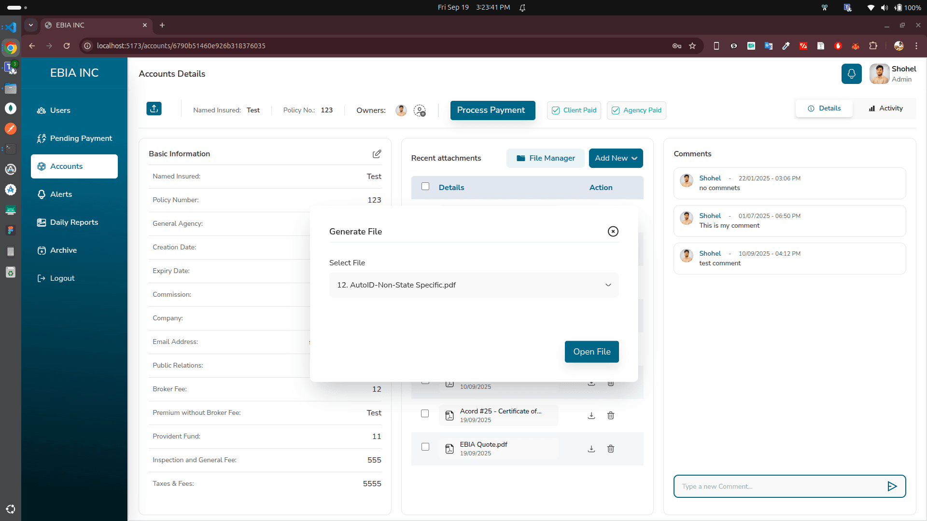Send the comment with the arrow icon
Image resolution: width=927 pixels, height=521 pixels.
tap(893, 486)
